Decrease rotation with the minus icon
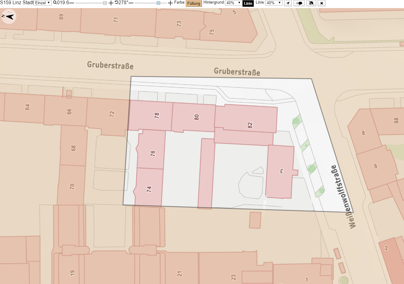The height and width of the screenshot is (284, 404). tap(131, 3)
